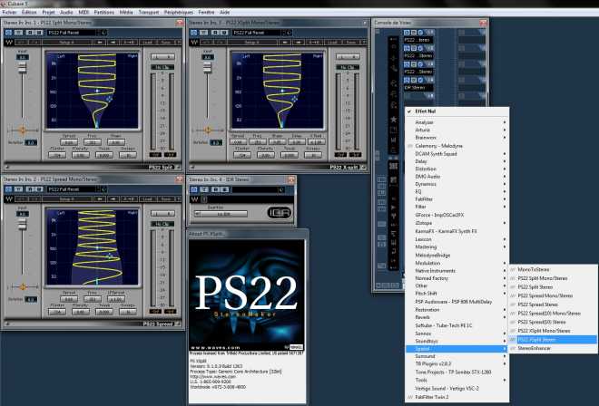Viewport: 599px width, 406px height.
Task: Select next preset arrow in PS22 Spread toolbar
Action: 113,198
